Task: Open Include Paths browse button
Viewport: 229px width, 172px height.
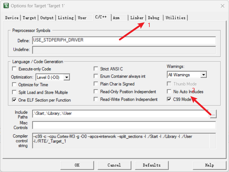Action: click(x=213, y=114)
